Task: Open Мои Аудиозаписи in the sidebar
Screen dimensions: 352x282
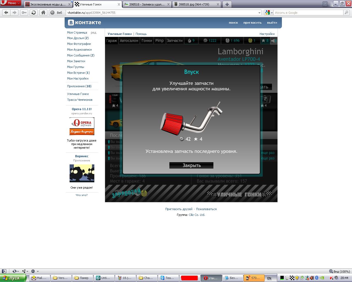Action: (79, 50)
